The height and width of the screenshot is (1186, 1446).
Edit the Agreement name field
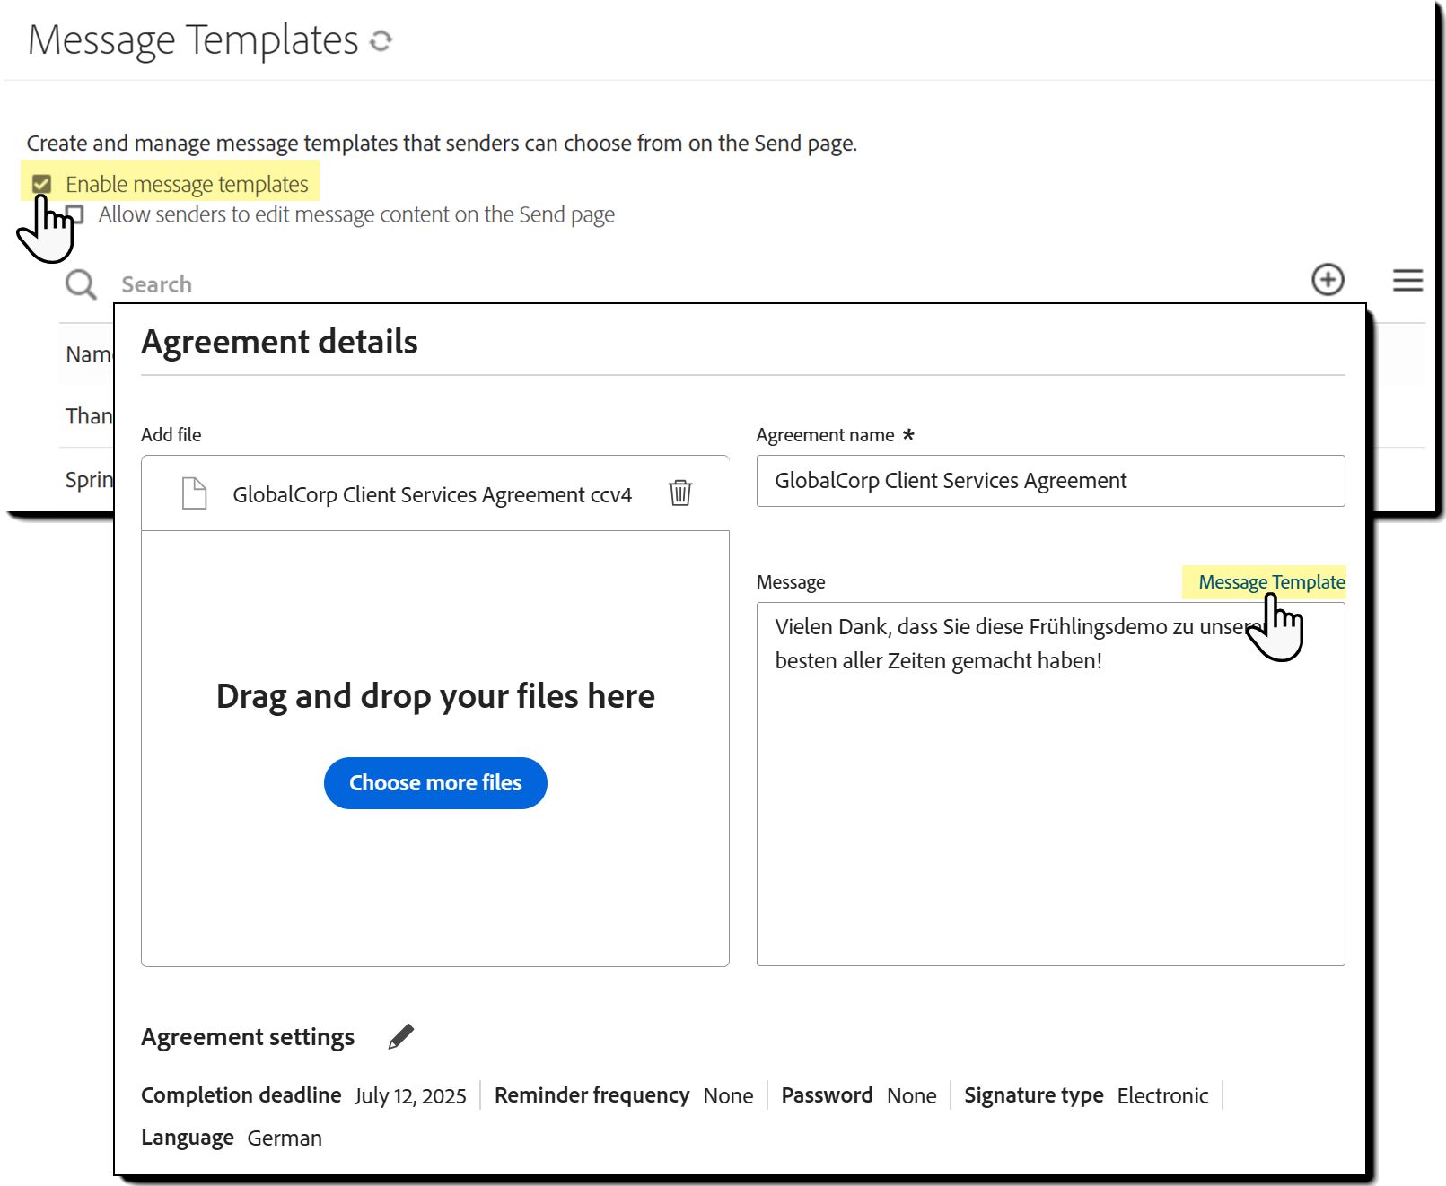1050,481
